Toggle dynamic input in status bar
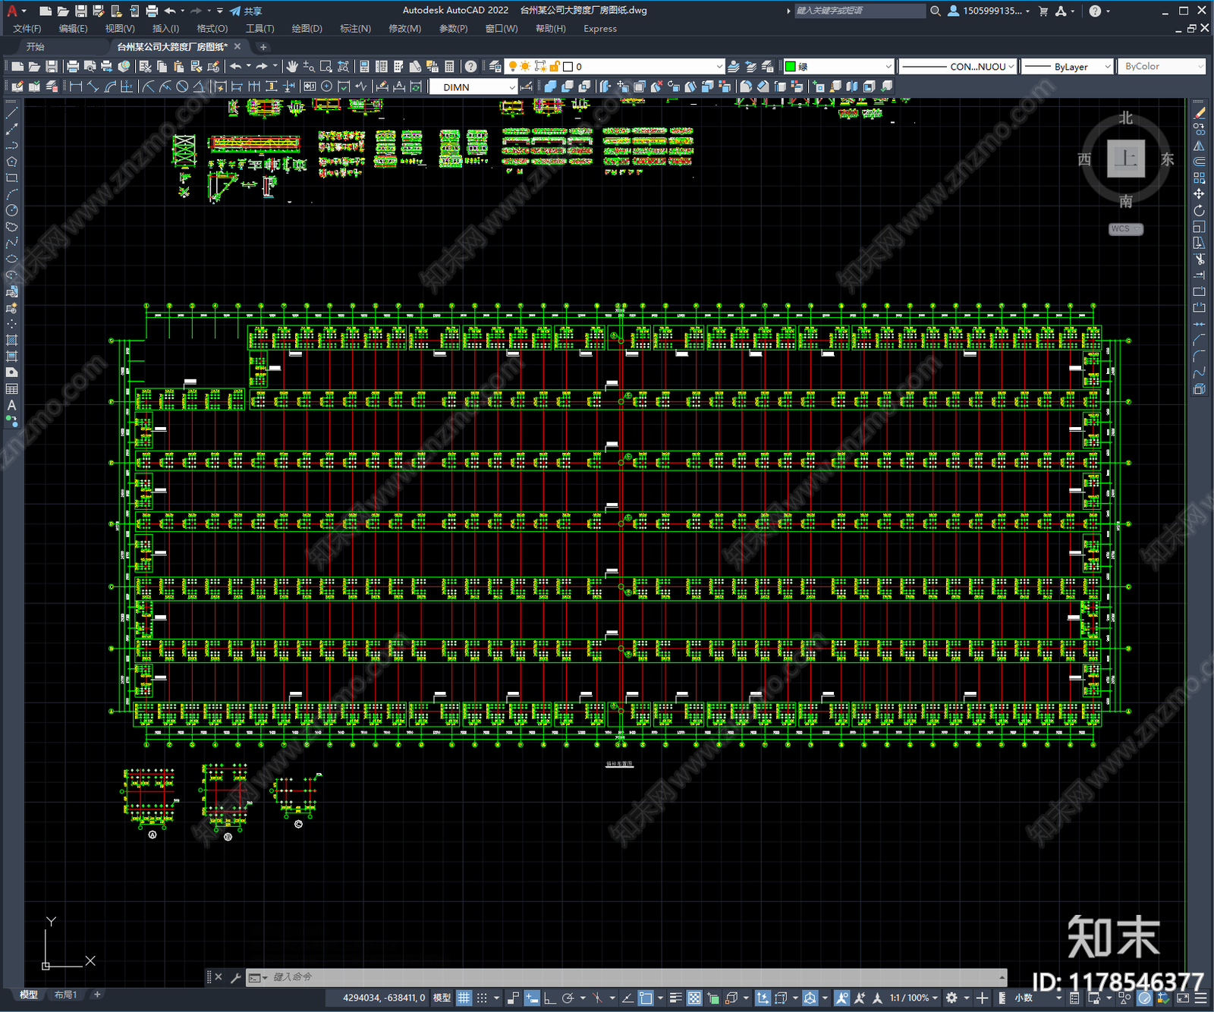Screen dimensions: 1214x1012 pyautogui.click(x=532, y=998)
